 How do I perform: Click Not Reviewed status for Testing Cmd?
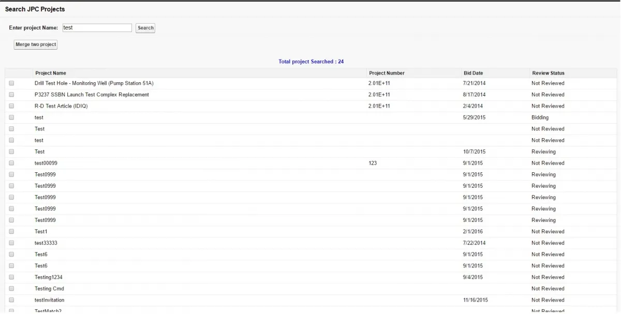point(548,289)
